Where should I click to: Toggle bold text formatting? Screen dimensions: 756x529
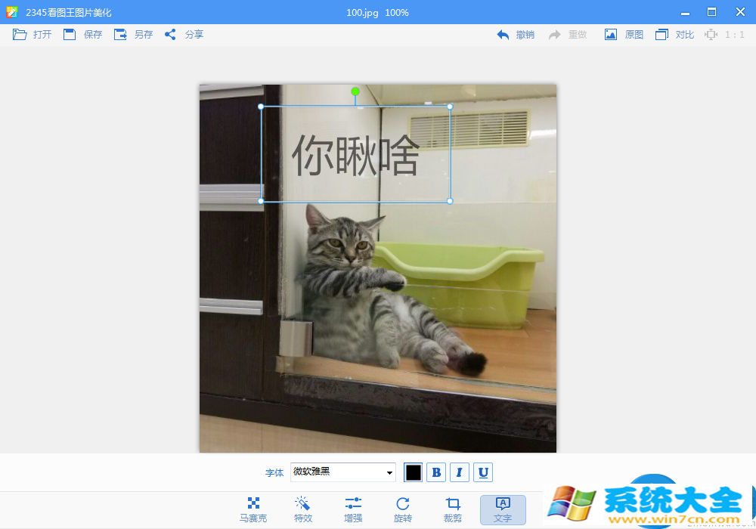(x=436, y=472)
